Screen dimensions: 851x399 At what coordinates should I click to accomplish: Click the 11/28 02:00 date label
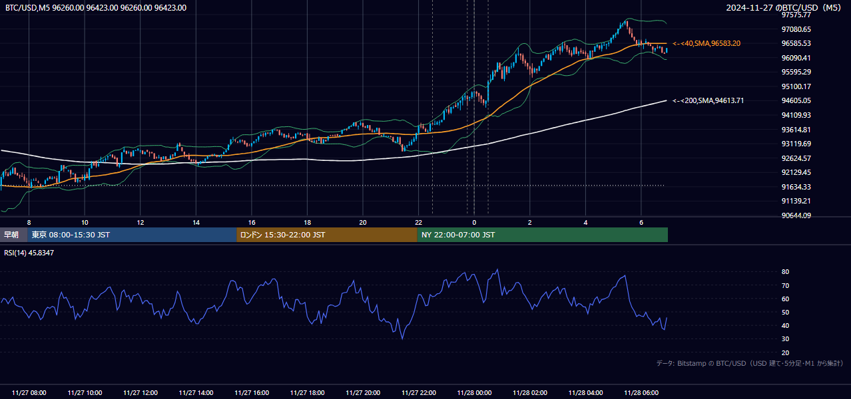[530, 393]
